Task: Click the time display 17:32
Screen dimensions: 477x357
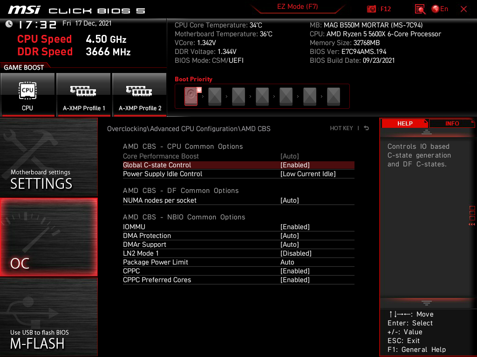Action: click(x=37, y=24)
